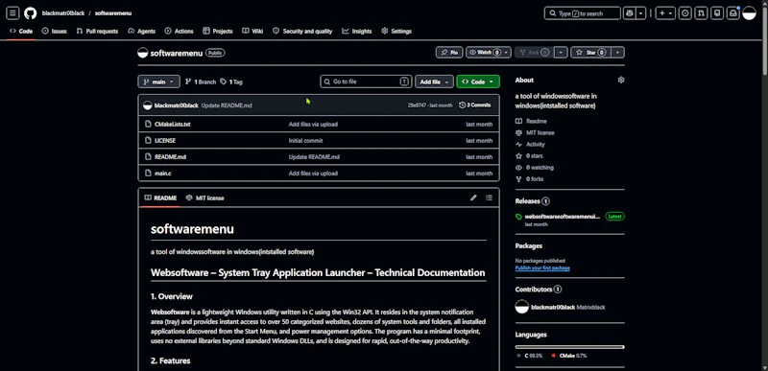Open the repository Settings tab
This screenshot has width=768, height=371.
tap(396, 31)
